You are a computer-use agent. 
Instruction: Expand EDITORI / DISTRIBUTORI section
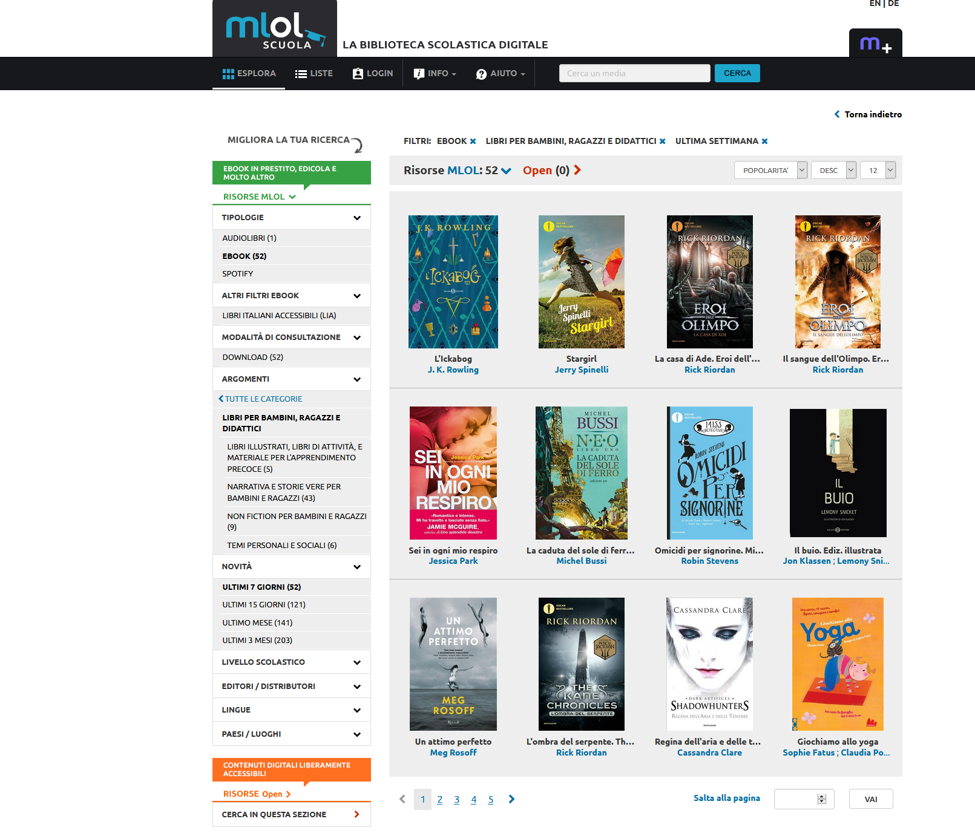(292, 686)
